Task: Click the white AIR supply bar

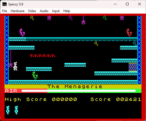Action: pyautogui.click(x=79, y=91)
